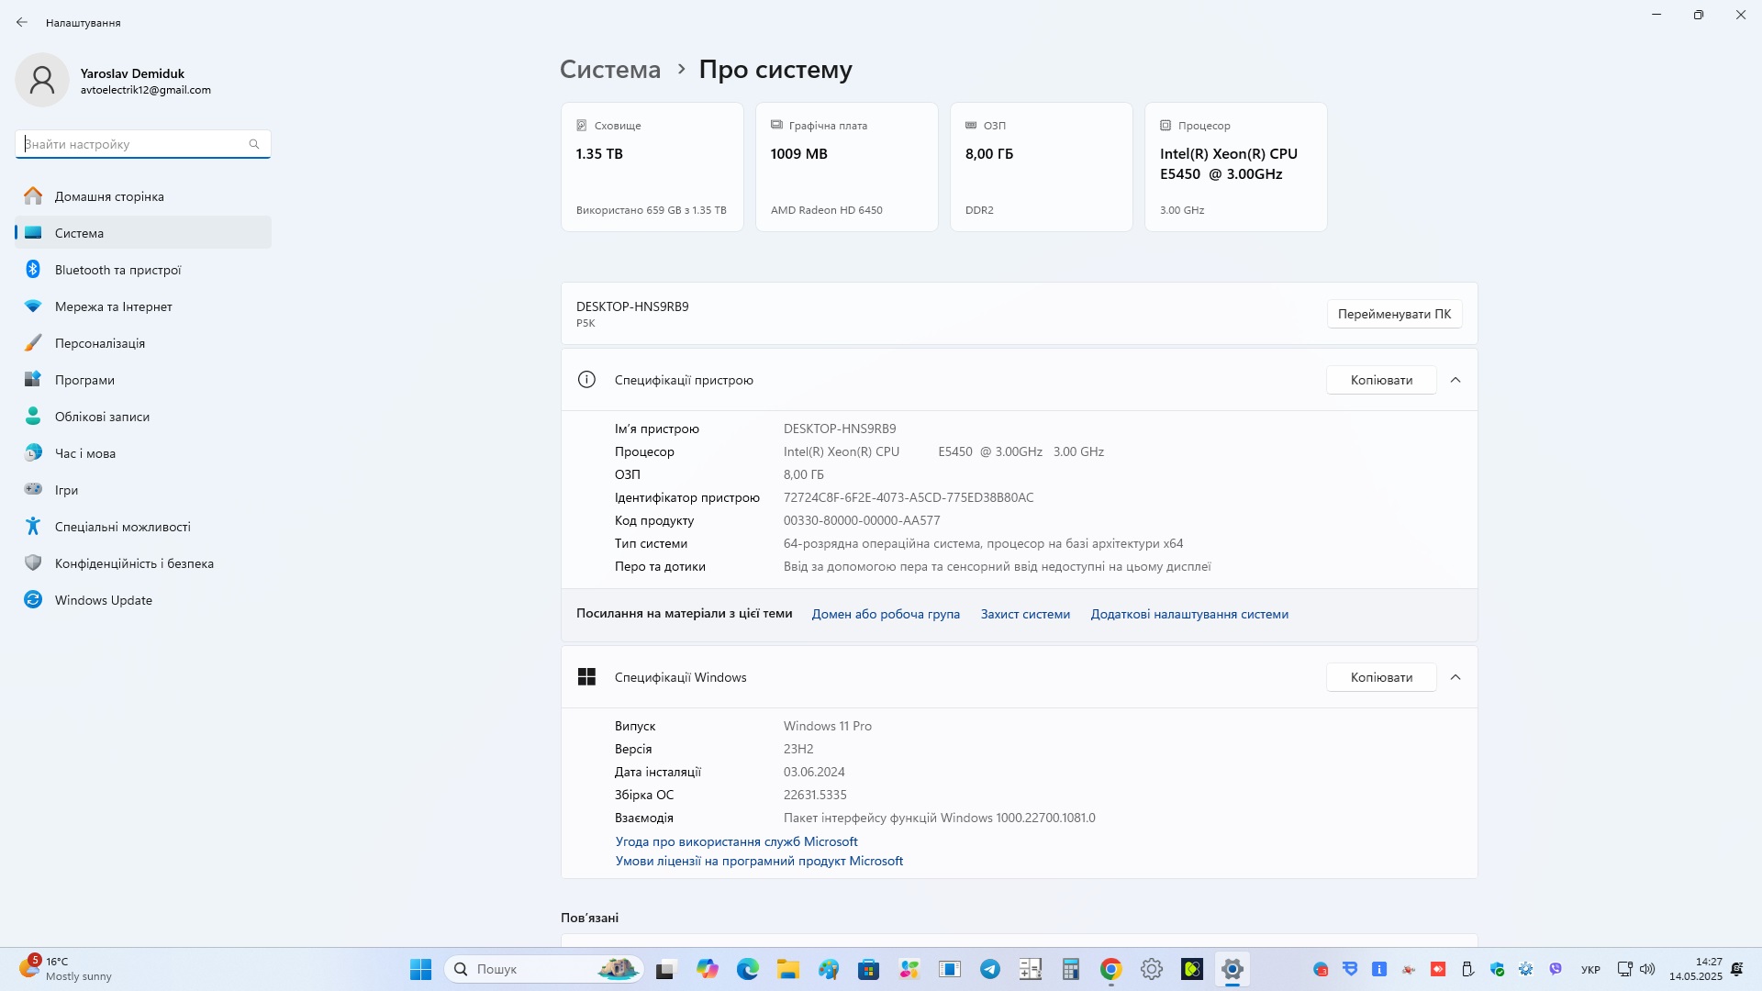Open the Ігри section
The image size is (1762, 991).
(143, 490)
